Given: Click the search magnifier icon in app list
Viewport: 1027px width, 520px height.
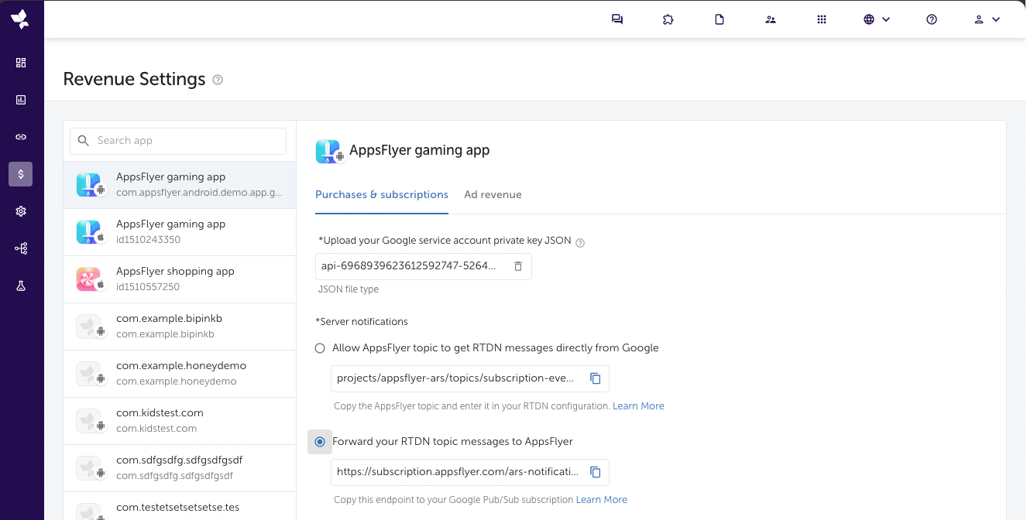Looking at the screenshot, I should click(84, 141).
